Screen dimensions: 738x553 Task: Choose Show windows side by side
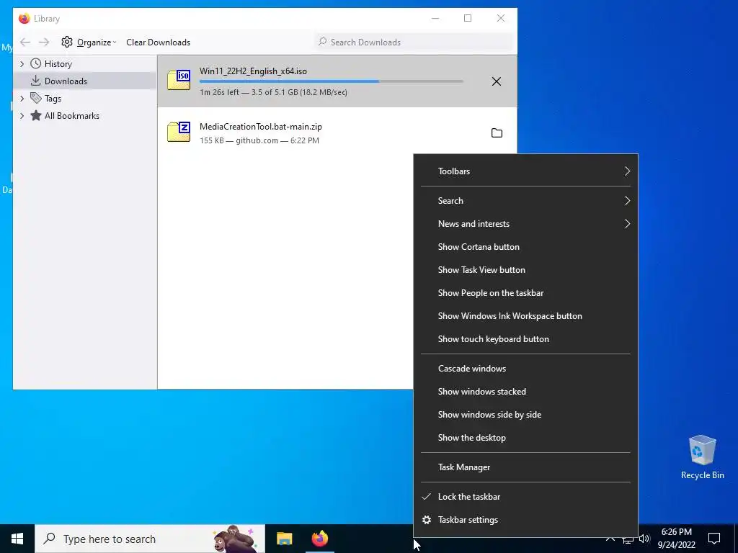coord(525,415)
